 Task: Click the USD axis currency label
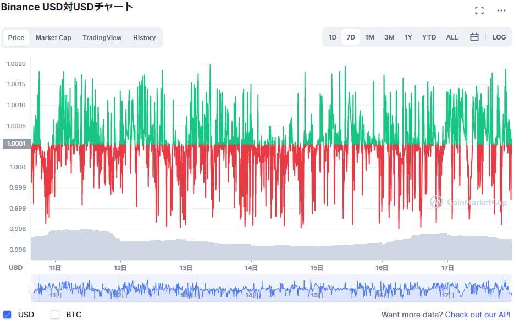tap(15, 268)
